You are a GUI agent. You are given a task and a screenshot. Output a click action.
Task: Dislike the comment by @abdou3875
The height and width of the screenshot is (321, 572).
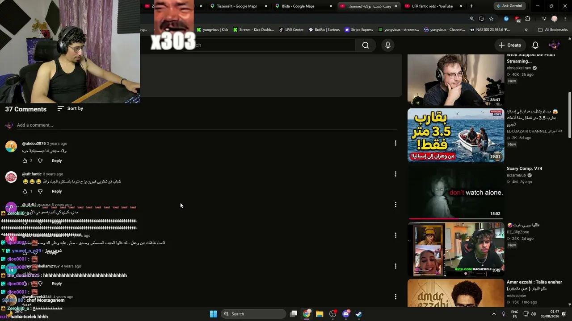pyautogui.click(x=40, y=160)
